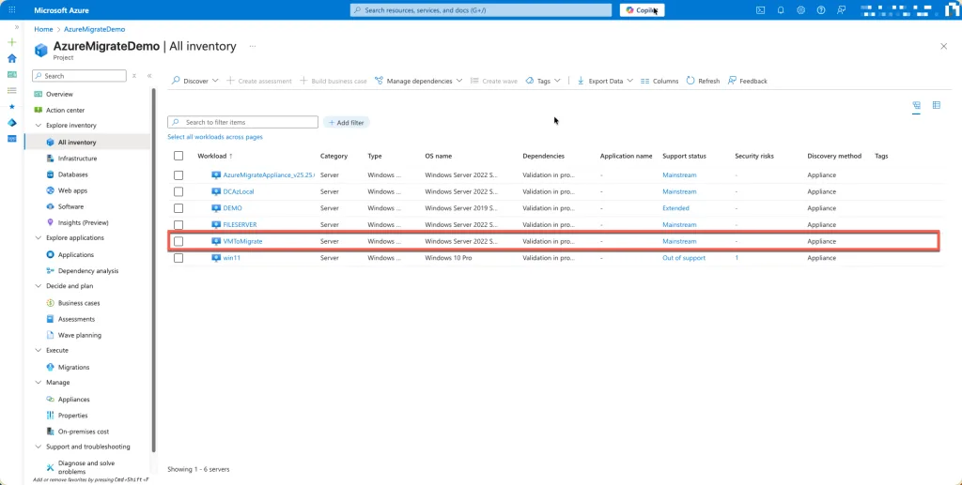This screenshot has width=962, height=485.
Task: Open the FILESERVER workload link
Action: tap(240, 225)
